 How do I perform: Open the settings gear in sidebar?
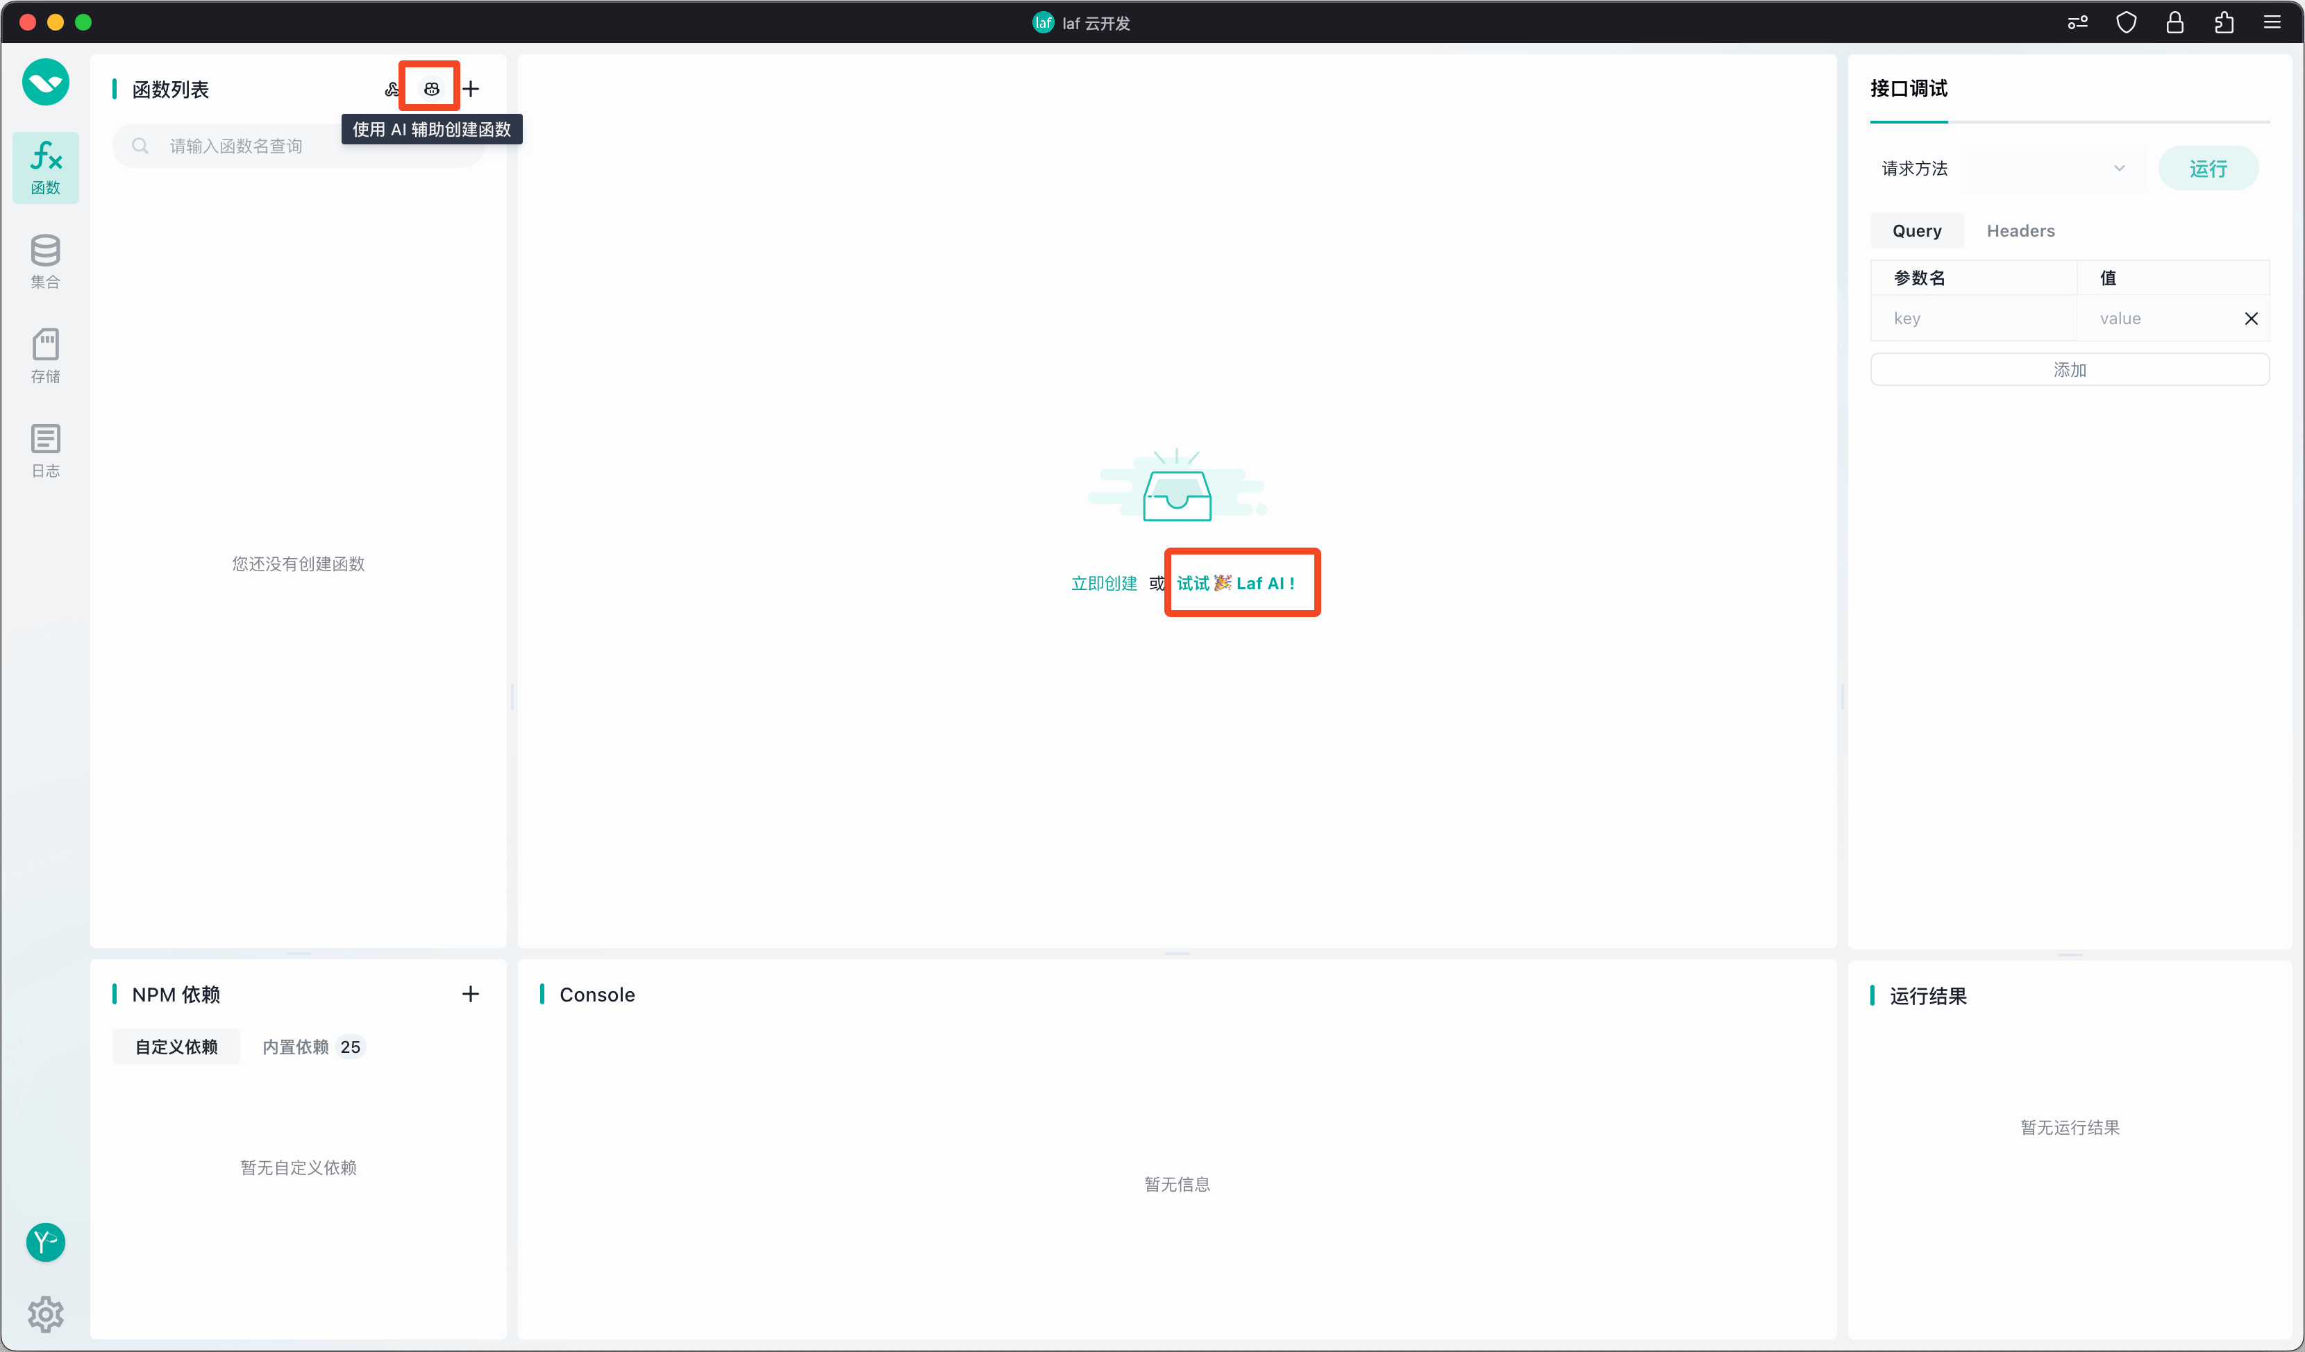coord(46,1314)
